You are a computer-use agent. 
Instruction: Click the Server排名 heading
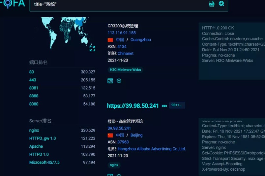pyautogui.click(x=40, y=121)
